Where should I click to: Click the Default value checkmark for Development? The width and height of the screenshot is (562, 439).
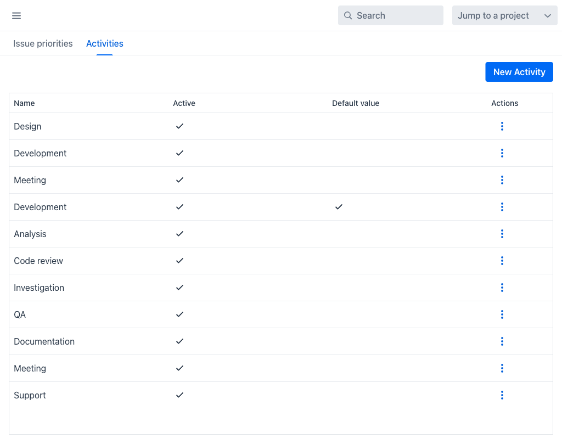(339, 207)
